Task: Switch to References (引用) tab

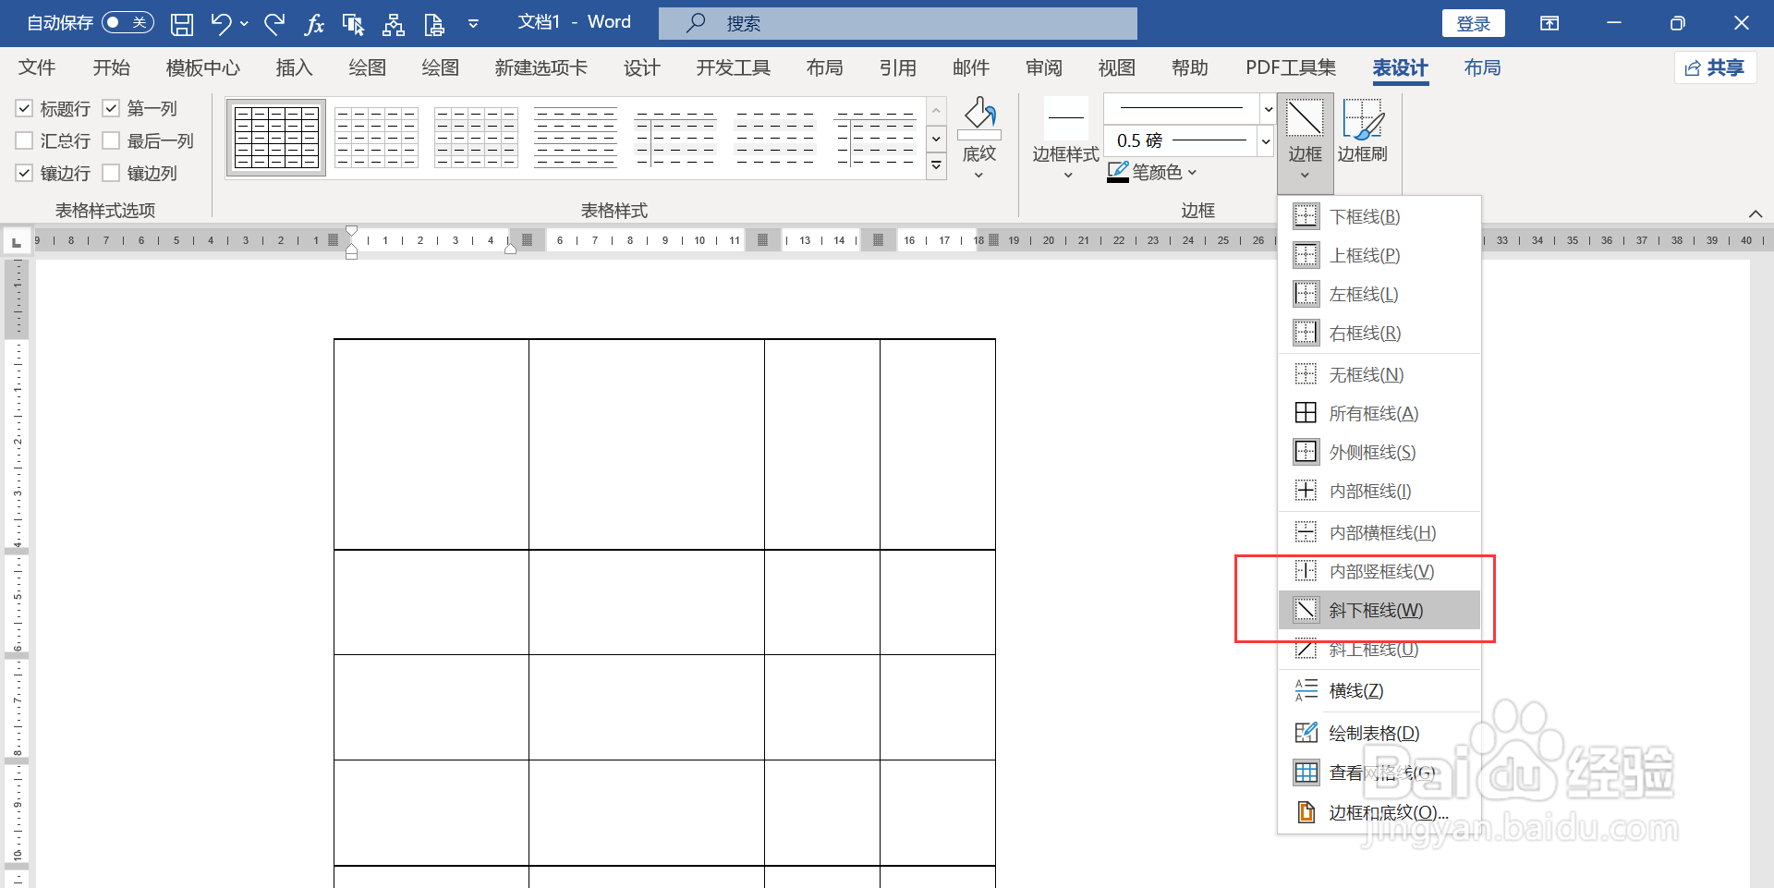Action: 897,67
